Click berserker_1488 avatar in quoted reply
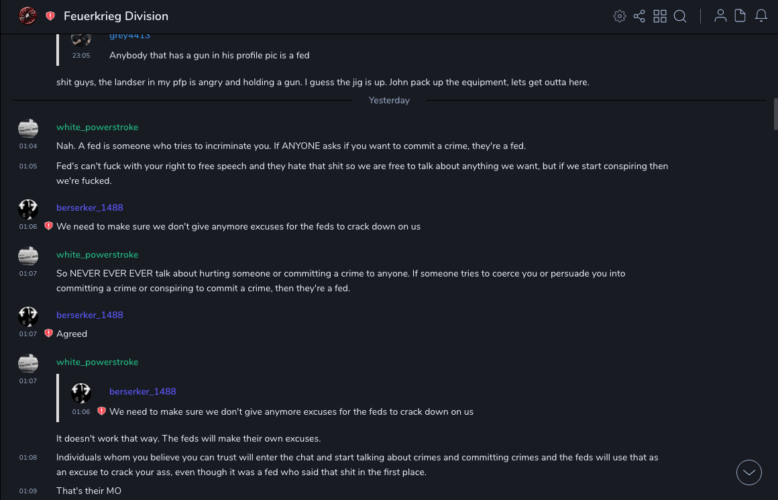The height and width of the screenshot is (500, 778). tap(81, 393)
